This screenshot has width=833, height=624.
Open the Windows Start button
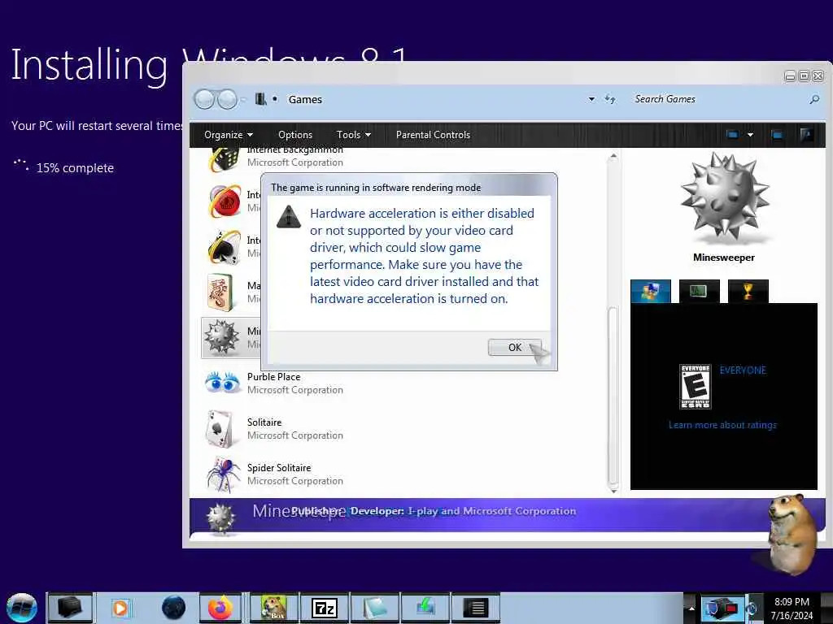pos(21,608)
